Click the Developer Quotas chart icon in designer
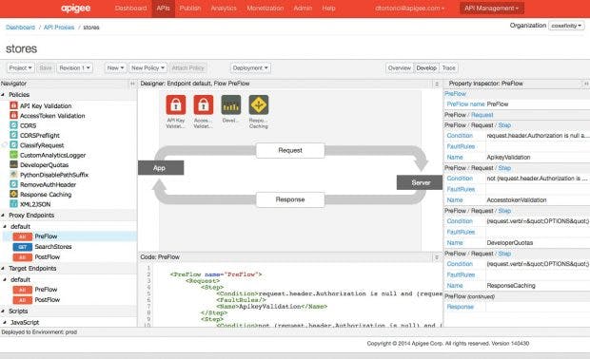The image size is (590, 359). (231, 104)
